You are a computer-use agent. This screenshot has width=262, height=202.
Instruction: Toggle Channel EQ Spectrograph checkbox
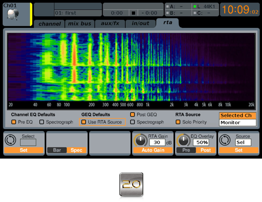[x=42, y=122]
